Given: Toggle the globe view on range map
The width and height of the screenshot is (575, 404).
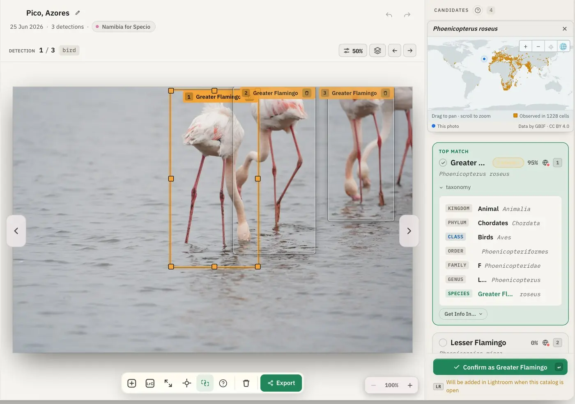Looking at the screenshot, I should [563, 46].
